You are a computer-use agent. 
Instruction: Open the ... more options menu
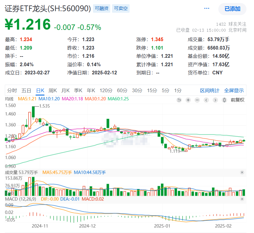coord(207,8)
